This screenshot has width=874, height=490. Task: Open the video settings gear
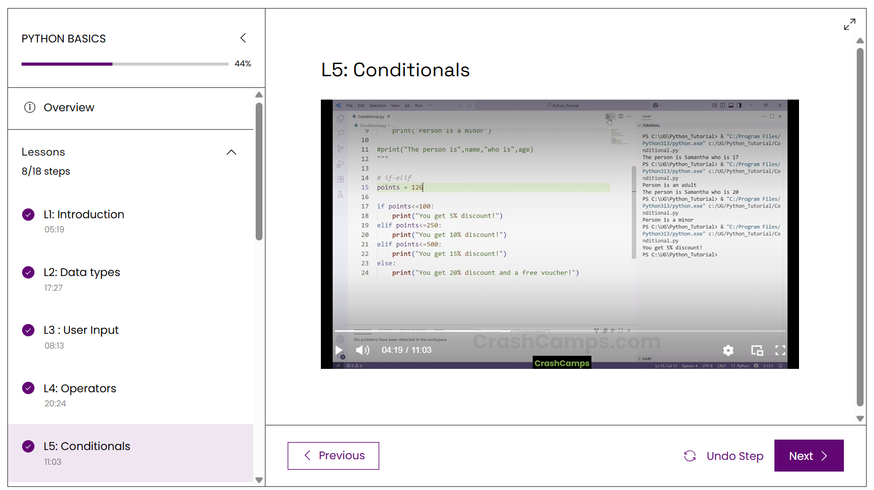(728, 350)
